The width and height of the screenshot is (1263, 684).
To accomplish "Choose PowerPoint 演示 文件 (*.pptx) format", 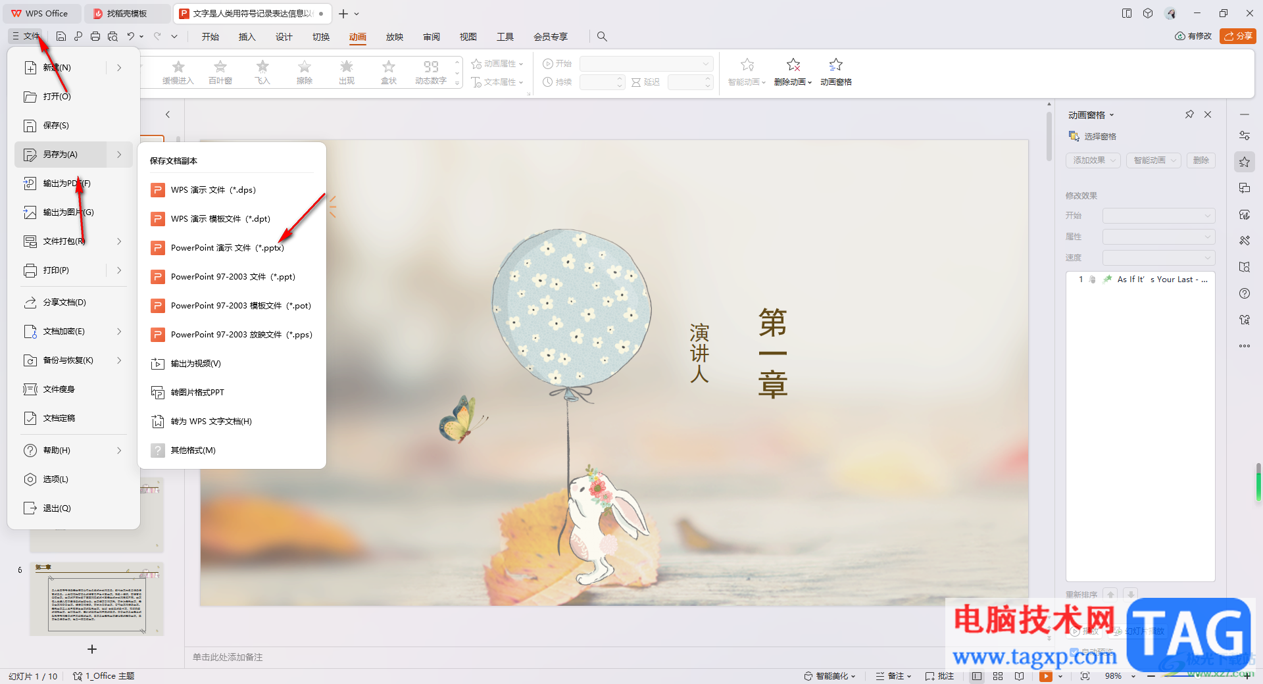I will coord(227,248).
